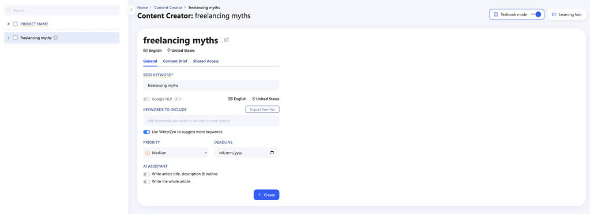Click the Create button
This screenshot has width=590, height=214.
tap(266, 195)
